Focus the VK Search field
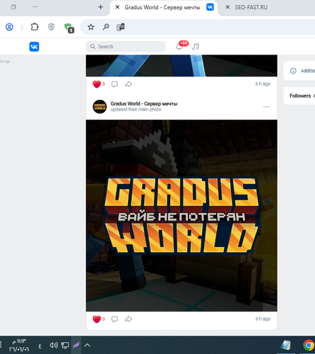This screenshot has width=315, height=354. coord(126,47)
